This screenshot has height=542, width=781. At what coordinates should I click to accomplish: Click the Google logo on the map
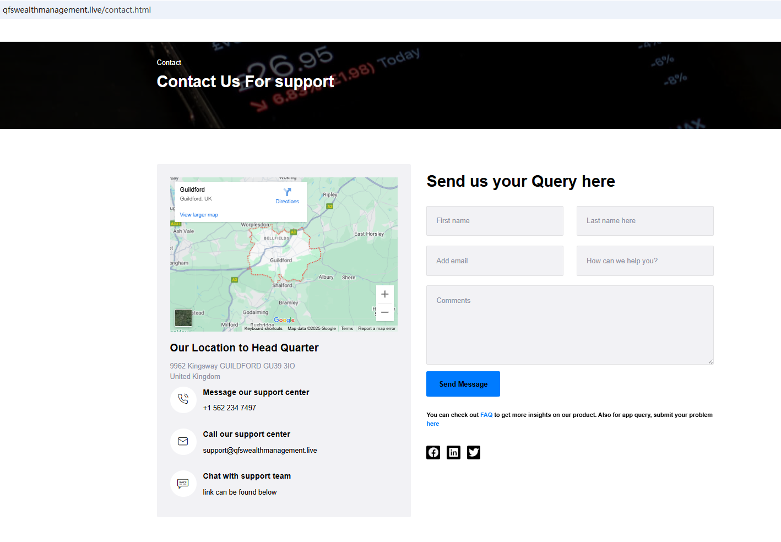tap(284, 320)
